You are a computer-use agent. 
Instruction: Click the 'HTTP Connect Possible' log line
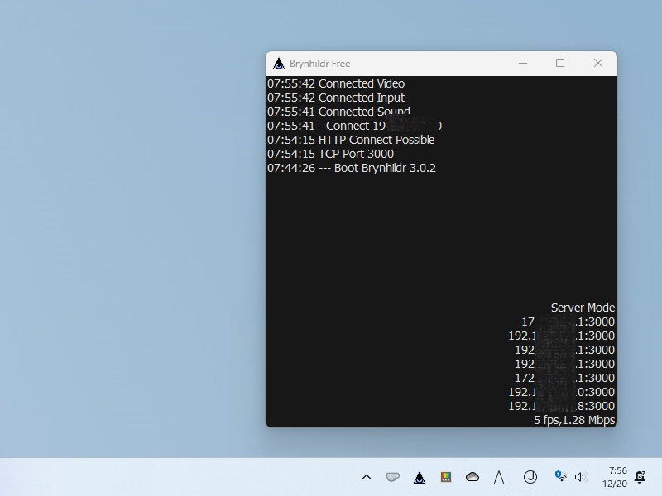351,140
